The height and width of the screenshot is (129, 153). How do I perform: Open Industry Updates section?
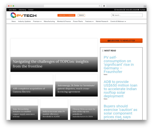coord(24,21)
